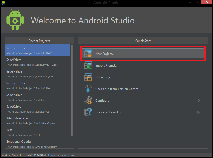The image size is (213, 158).
Task: Click the Android Studio icon in the title bar
Action: point(3,3)
